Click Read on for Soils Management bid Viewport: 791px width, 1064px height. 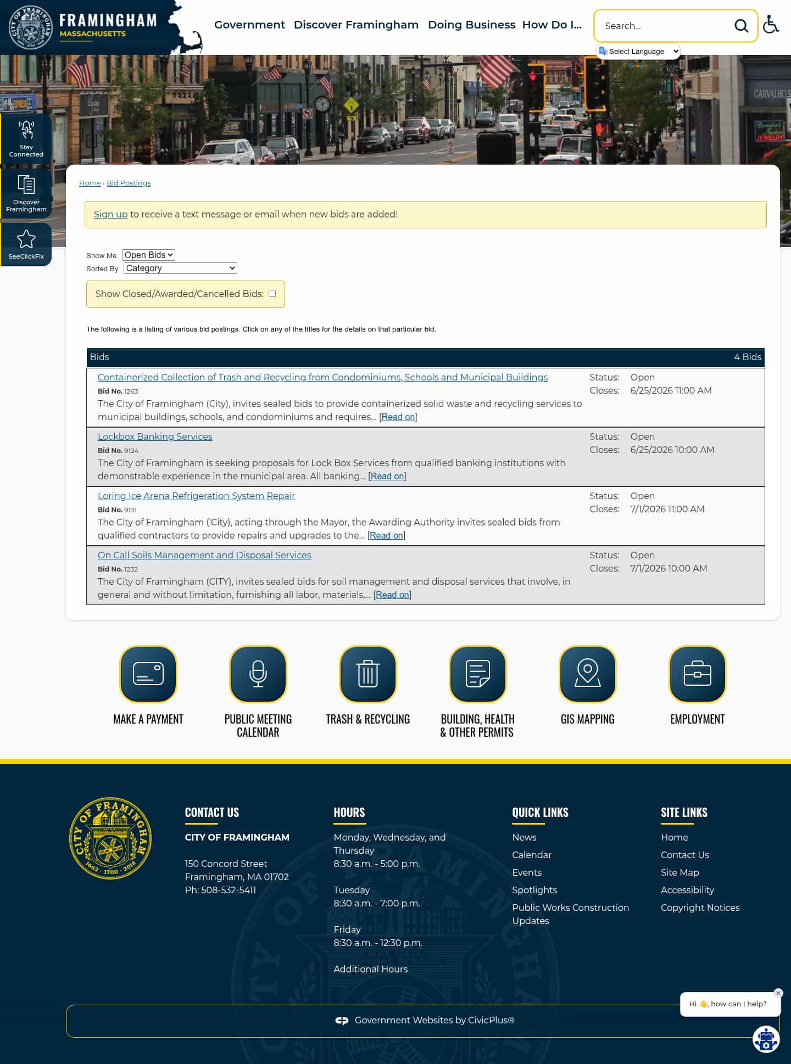click(x=392, y=595)
